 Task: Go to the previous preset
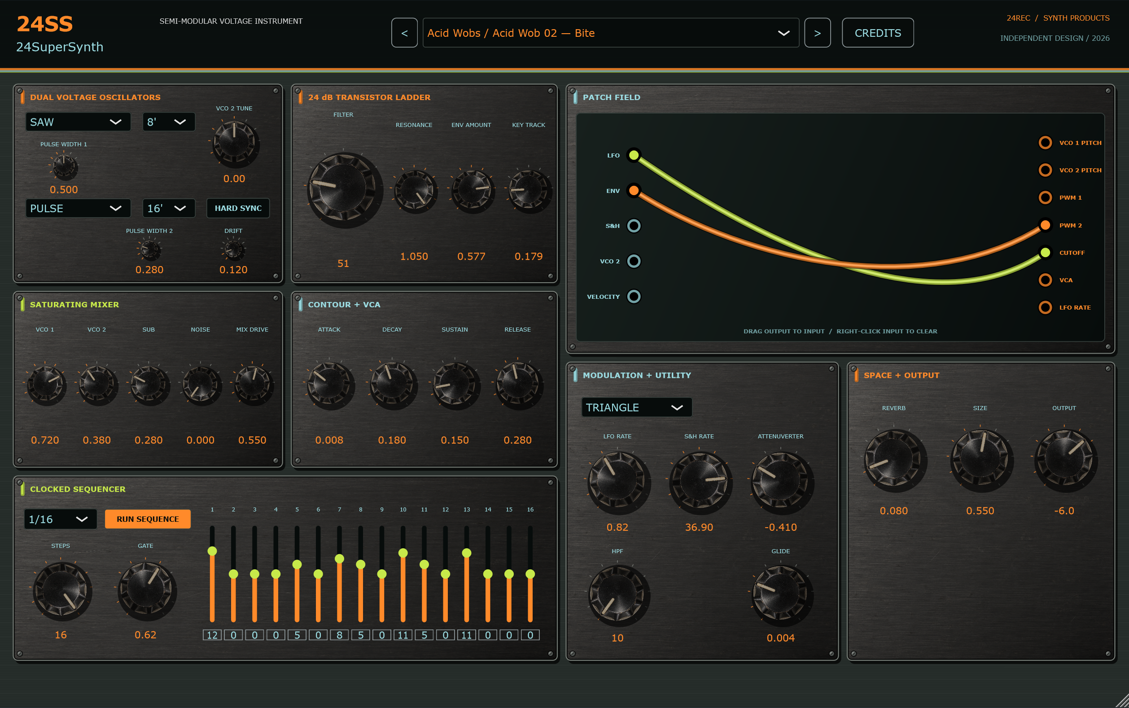[404, 33]
